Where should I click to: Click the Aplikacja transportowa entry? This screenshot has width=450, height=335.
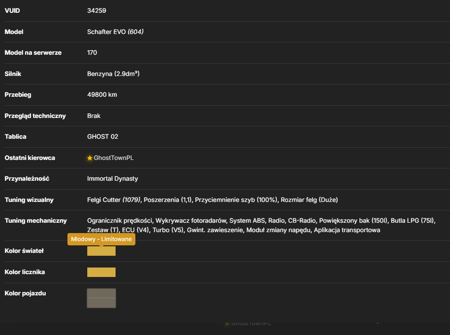point(347,230)
